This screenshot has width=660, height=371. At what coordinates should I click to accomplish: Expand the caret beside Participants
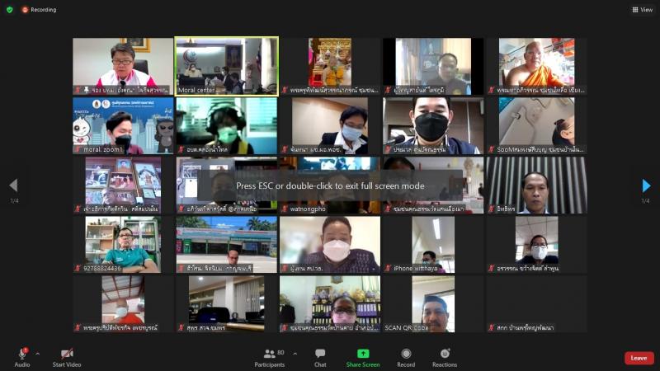(x=295, y=354)
